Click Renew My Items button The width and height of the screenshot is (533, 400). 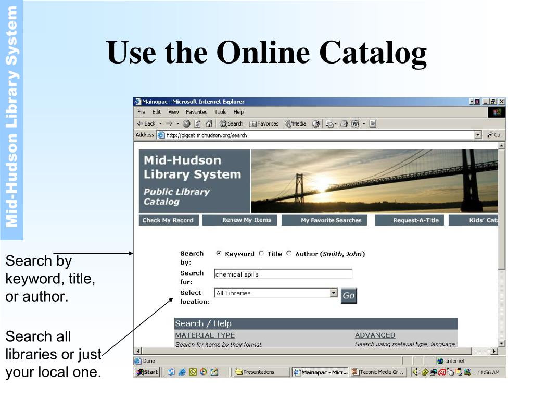239,220
